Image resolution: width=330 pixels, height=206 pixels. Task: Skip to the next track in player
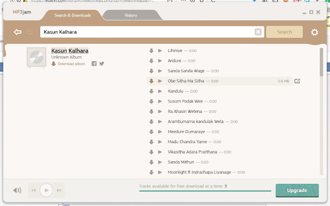[x=59, y=190]
